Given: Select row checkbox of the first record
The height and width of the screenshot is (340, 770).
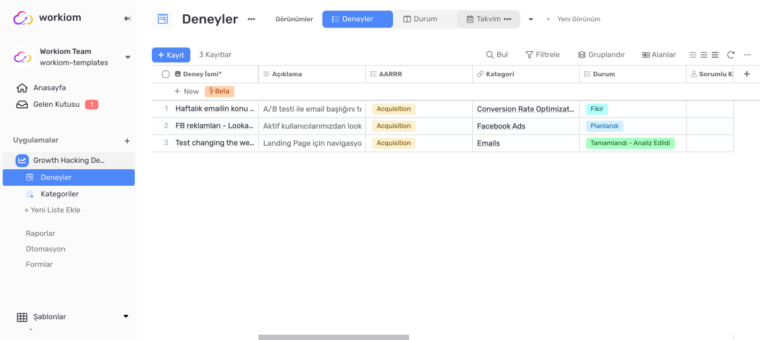Looking at the screenshot, I should tap(166, 108).
